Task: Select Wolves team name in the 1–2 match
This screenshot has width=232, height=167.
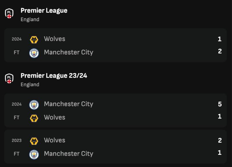Action: (x=55, y=39)
